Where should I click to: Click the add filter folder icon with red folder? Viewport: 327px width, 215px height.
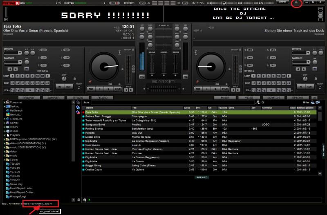click(78, 112)
